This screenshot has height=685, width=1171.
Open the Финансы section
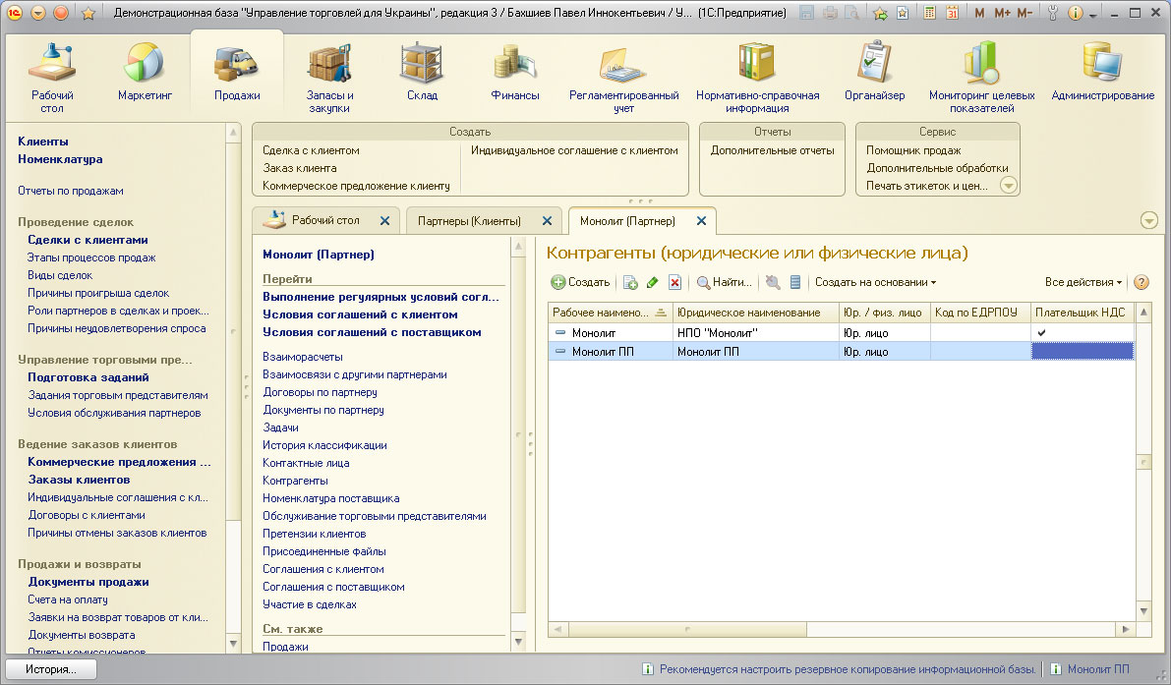(514, 72)
